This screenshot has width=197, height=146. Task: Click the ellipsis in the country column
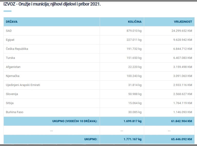(52, 130)
